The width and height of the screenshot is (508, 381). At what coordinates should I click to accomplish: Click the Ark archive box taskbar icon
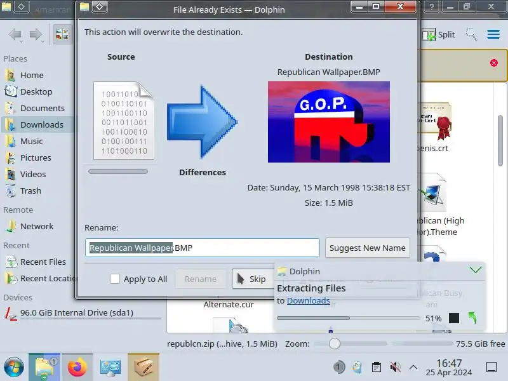pos(144,367)
